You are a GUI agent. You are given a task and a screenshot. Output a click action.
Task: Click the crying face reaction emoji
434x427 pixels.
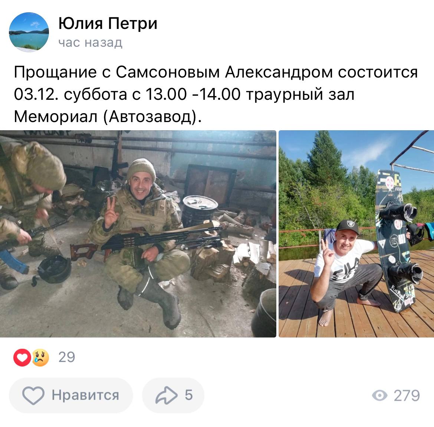[40, 357]
